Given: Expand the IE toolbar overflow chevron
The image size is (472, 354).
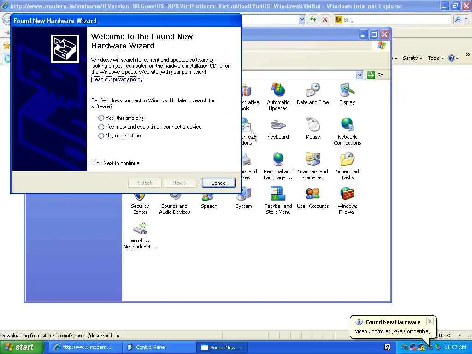Looking at the screenshot, I should (468, 54).
